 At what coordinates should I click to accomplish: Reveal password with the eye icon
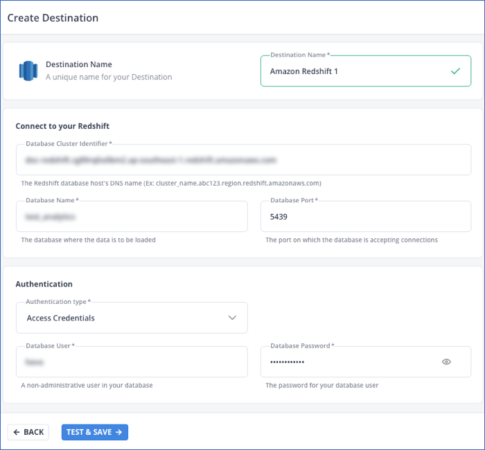[x=446, y=361]
